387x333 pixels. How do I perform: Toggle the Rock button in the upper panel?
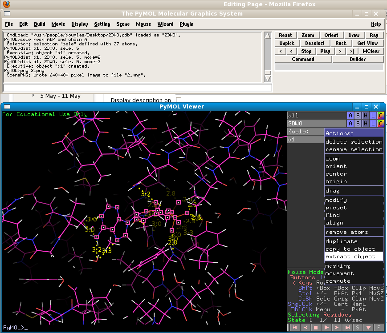click(341, 43)
